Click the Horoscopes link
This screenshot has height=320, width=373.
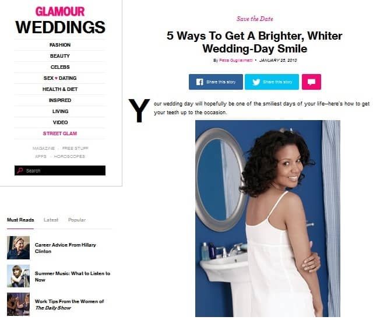click(x=69, y=157)
